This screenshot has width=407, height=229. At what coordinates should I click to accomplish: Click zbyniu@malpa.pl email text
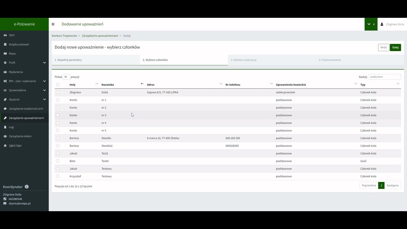coord(20,203)
